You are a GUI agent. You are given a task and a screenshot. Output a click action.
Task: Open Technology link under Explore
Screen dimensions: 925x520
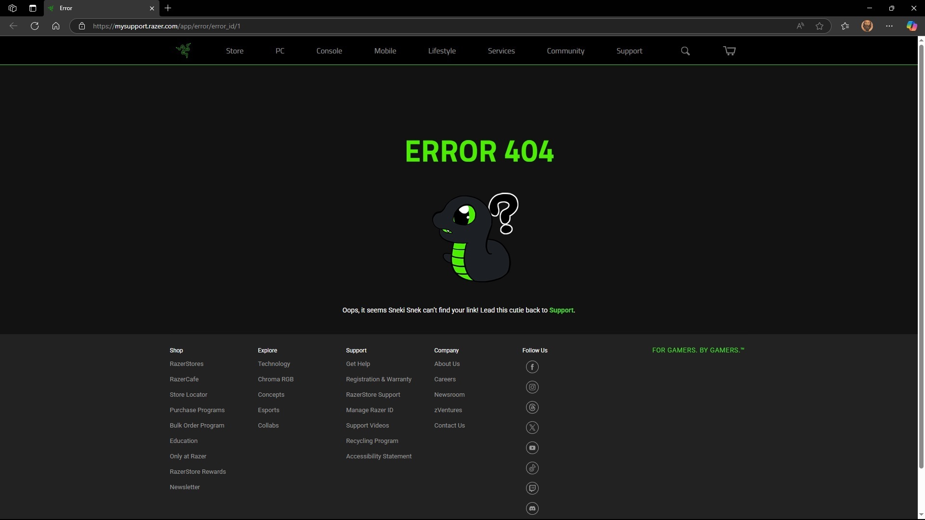(274, 364)
